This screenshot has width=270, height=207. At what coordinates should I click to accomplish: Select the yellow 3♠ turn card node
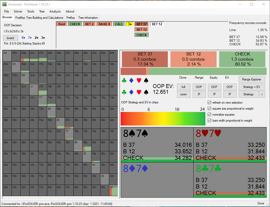click(130, 24)
